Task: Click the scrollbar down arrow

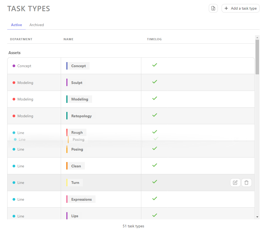Action: 257,217
